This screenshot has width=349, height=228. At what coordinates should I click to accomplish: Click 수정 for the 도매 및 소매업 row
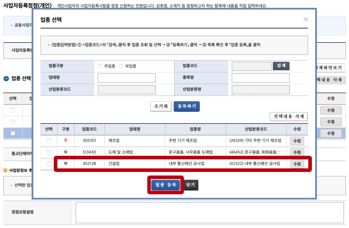pos(297,152)
